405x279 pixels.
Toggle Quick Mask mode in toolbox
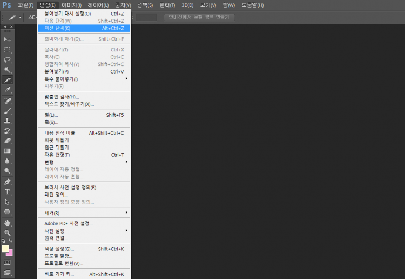(x=8, y=262)
